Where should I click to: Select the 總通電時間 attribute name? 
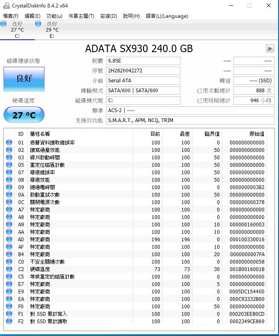pyautogui.click(x=42, y=187)
